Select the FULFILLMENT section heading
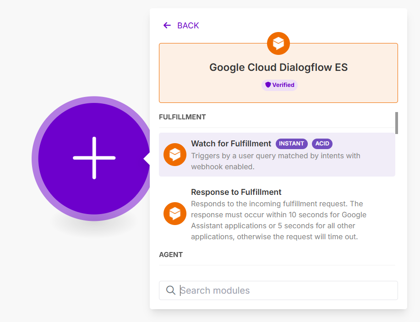This screenshot has width=420, height=322. [182, 117]
